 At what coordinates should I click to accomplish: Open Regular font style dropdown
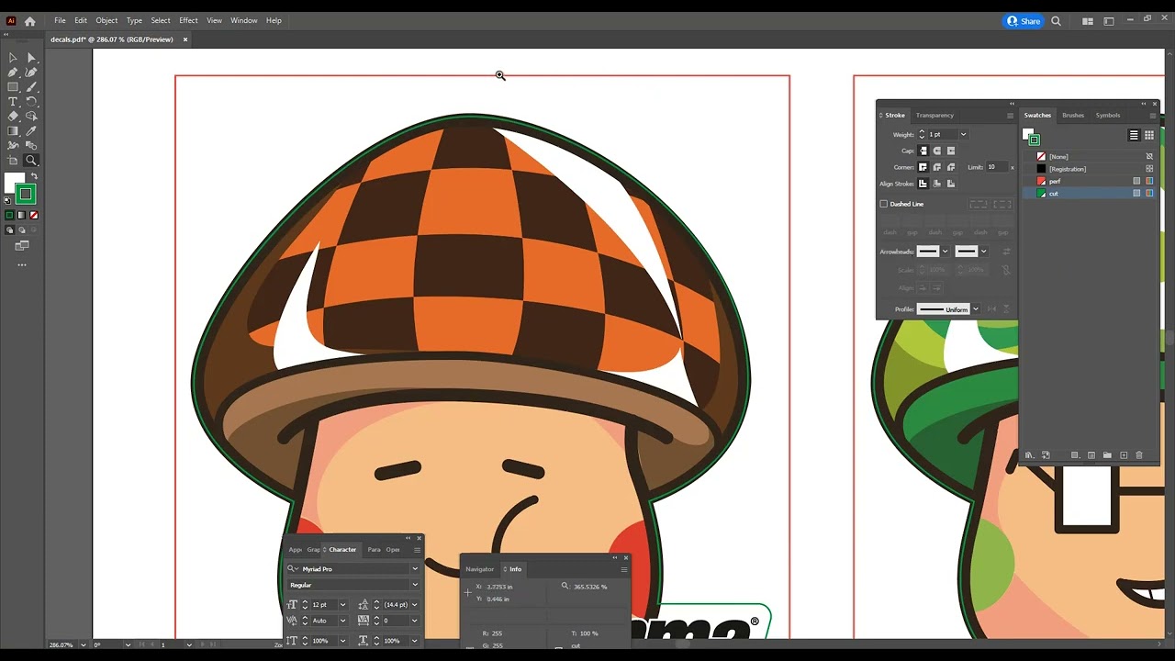pos(415,585)
